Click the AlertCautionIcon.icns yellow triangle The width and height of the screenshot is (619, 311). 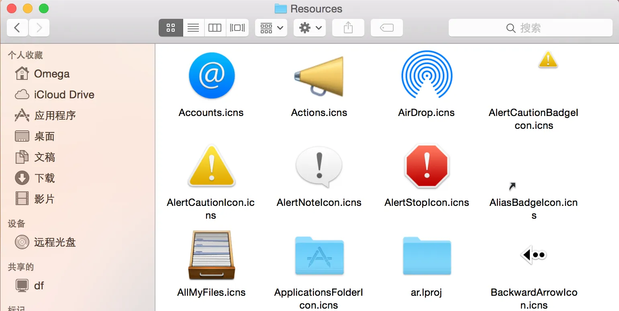[x=211, y=166]
